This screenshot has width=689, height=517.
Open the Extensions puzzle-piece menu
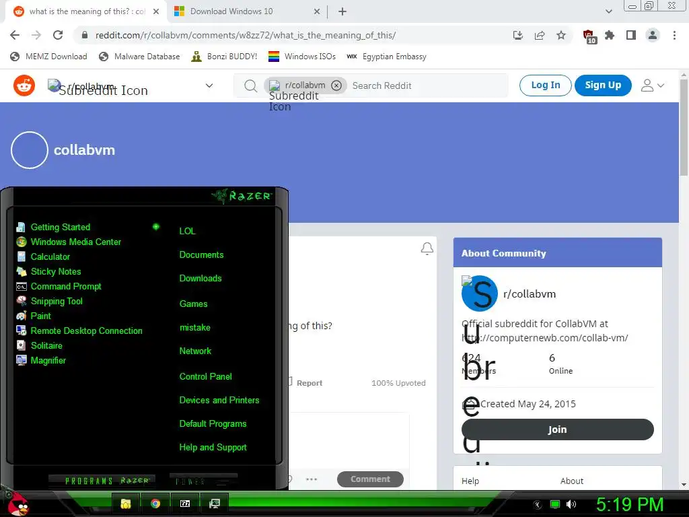click(610, 35)
